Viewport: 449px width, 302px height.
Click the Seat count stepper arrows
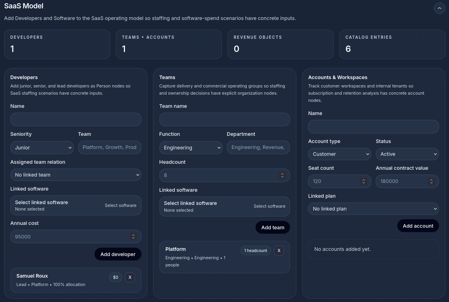click(x=363, y=181)
